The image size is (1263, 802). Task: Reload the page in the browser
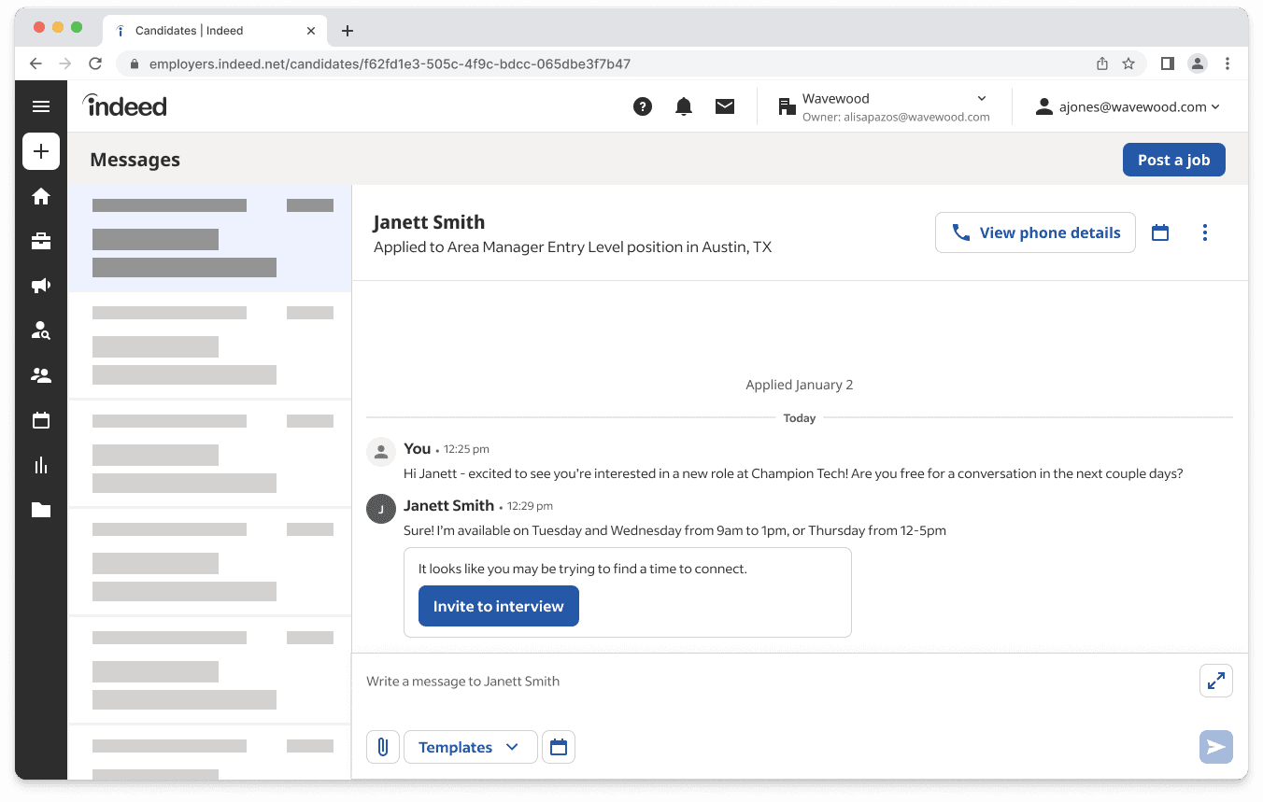pos(95,63)
